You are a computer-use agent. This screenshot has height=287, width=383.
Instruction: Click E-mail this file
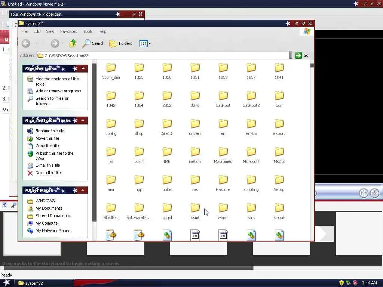click(48, 165)
